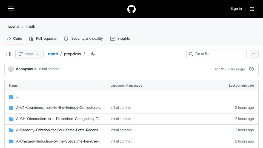Click 2 hours ago in A-Capacity-Criterion row
The image size is (263, 148).
(x=244, y=130)
